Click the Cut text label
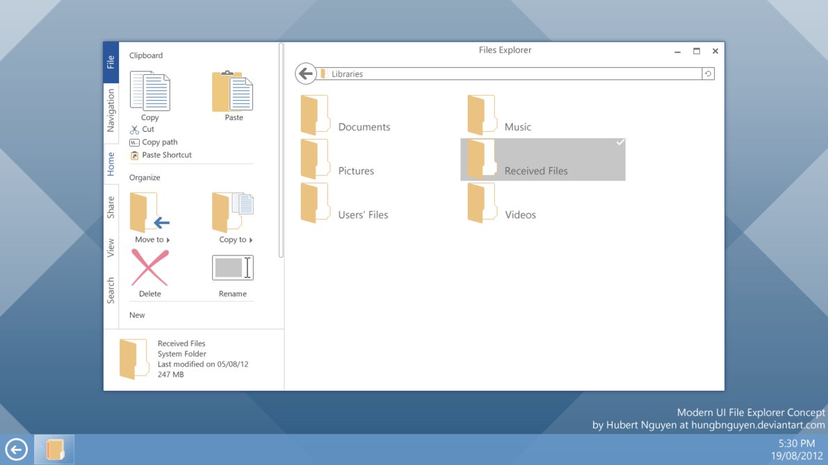828x465 pixels. (x=148, y=129)
